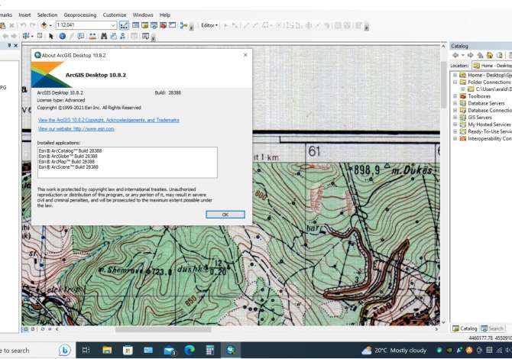The image size is (512, 359).
Task: Click the Go To XY icon
Action: [122, 36]
